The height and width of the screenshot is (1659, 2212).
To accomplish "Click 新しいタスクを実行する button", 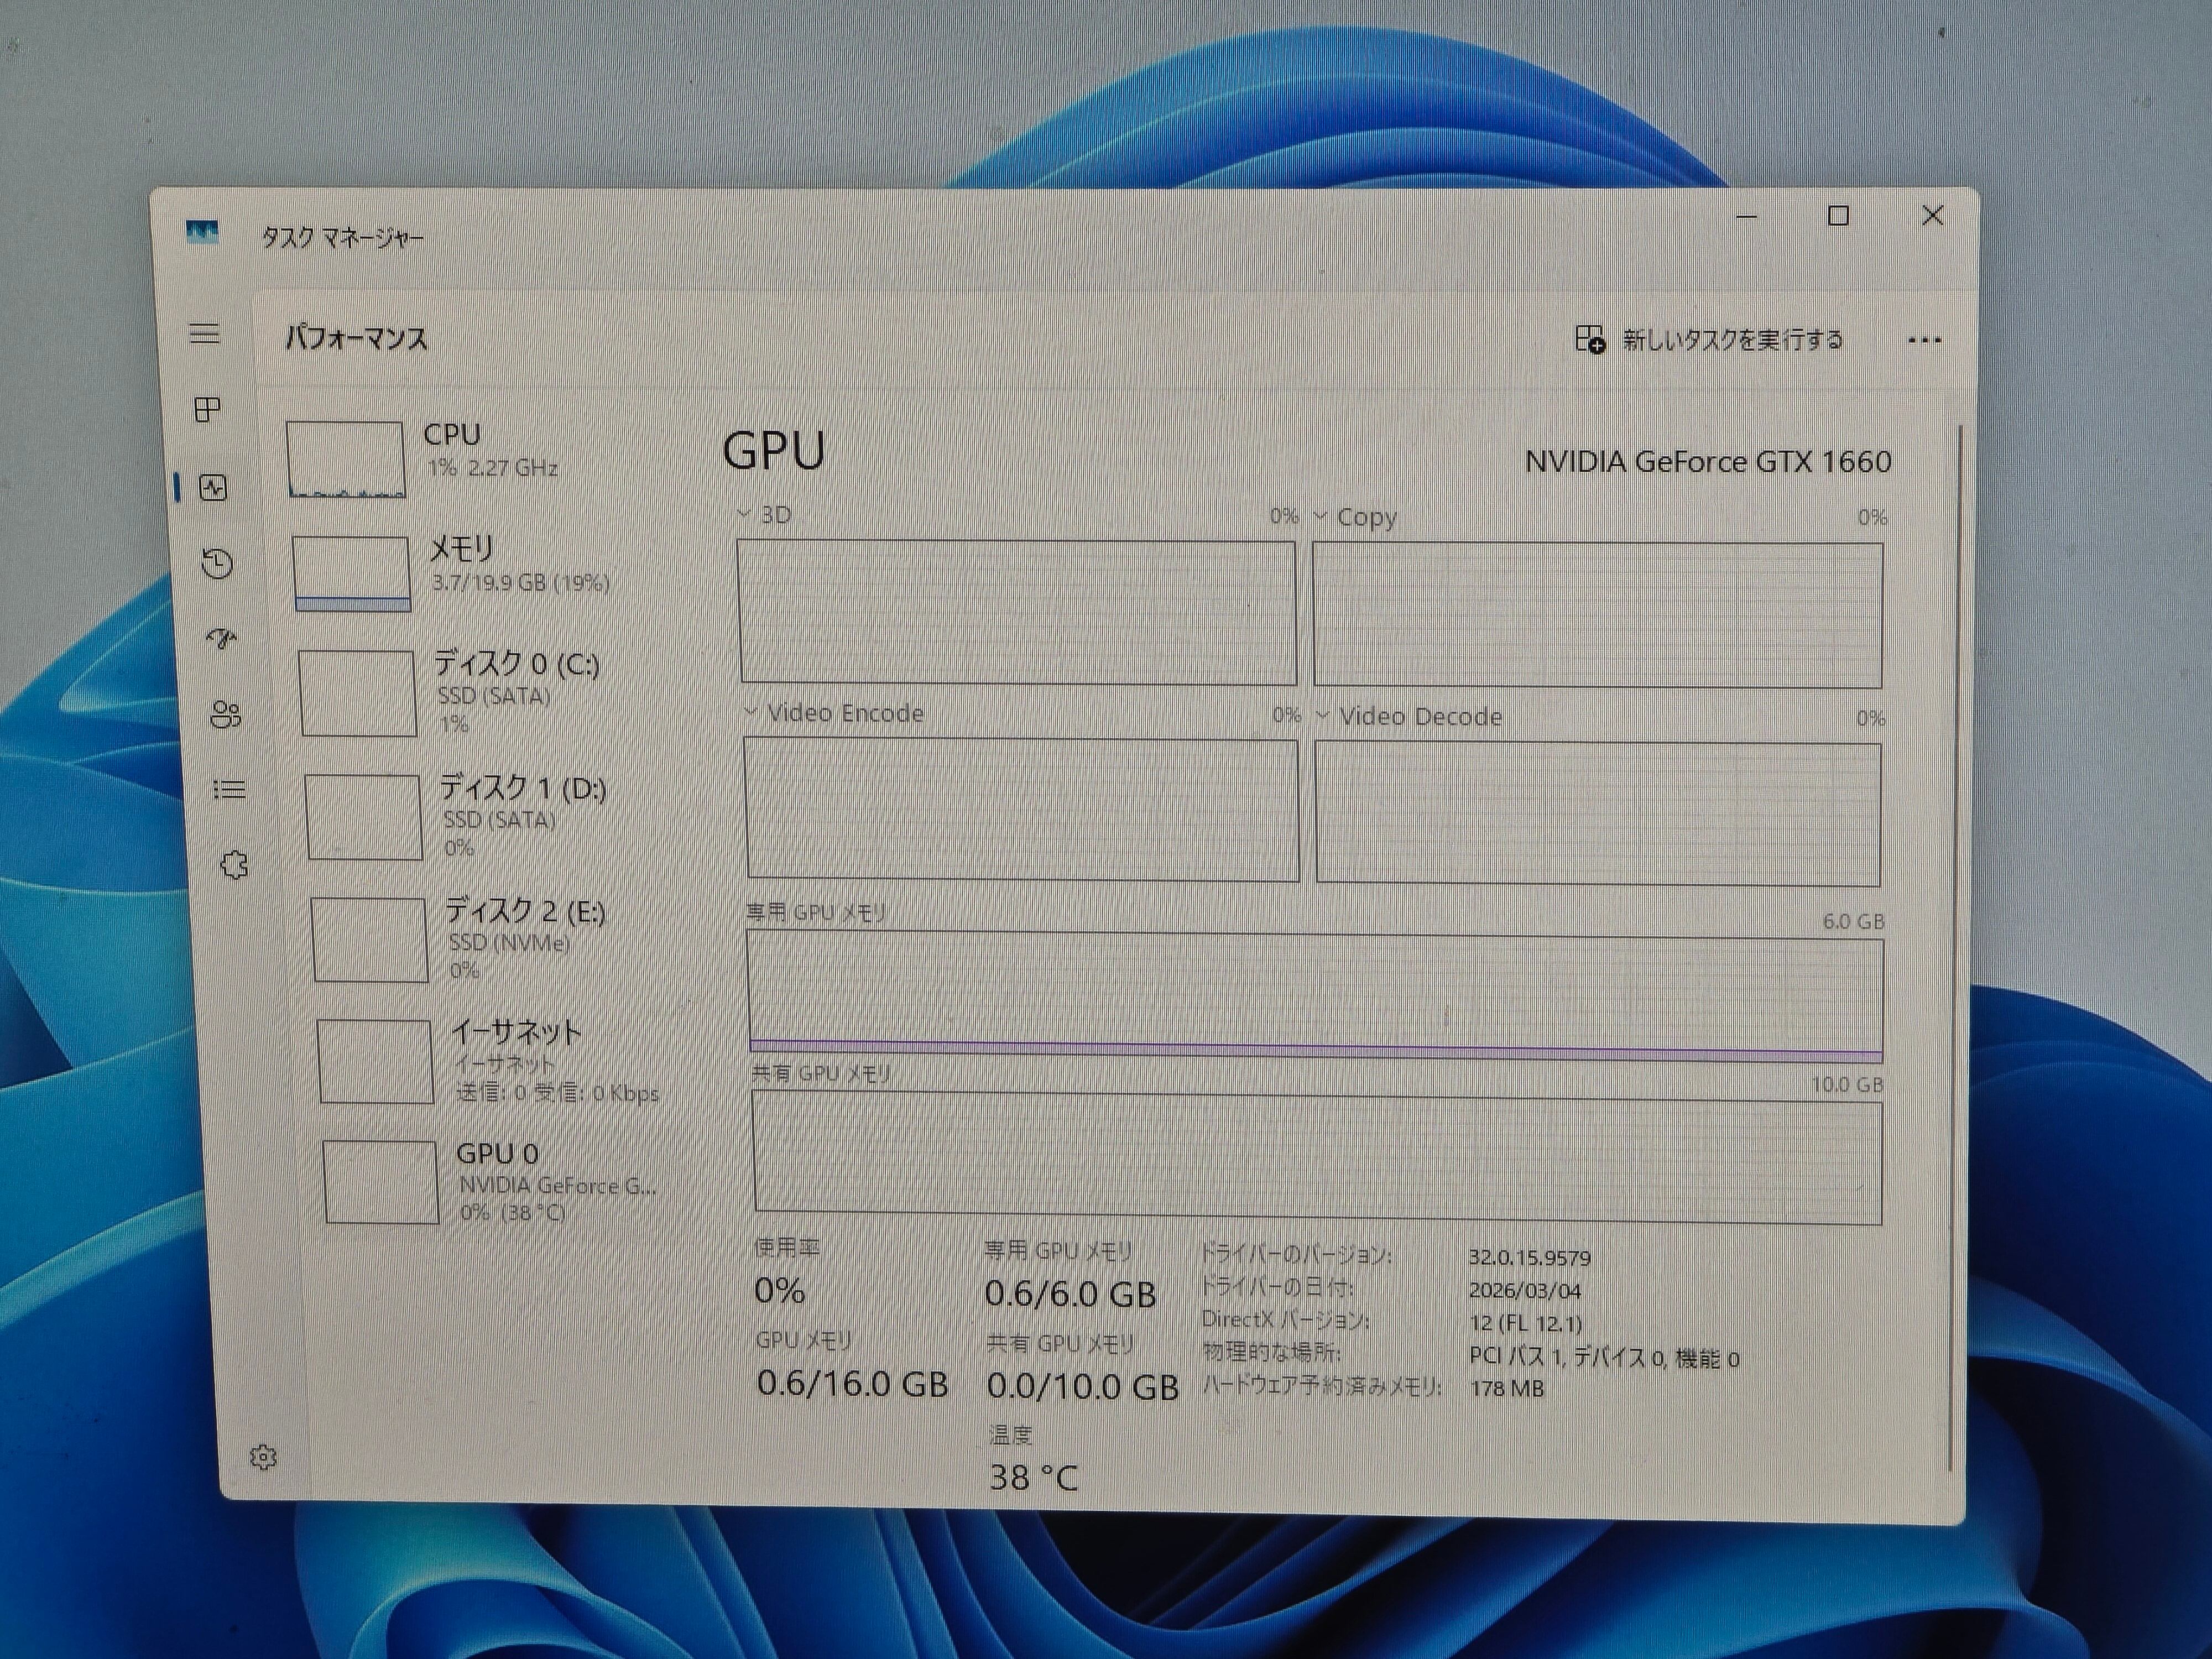I will [1709, 340].
